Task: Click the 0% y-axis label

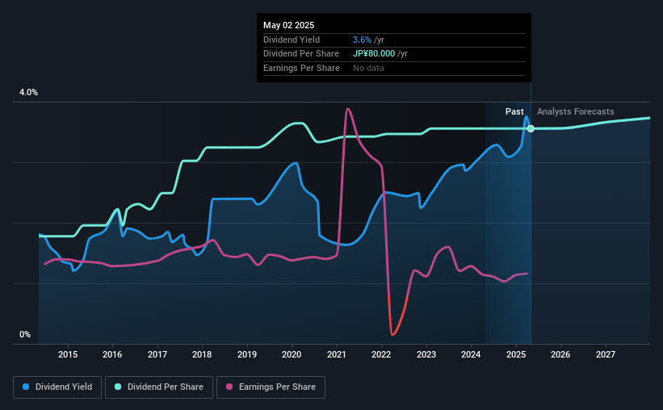Action: tap(25, 334)
